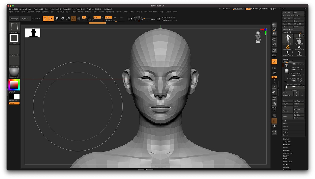Toggle the Qxyz rotation mode
315x179 pixels.
(x=274, y=77)
